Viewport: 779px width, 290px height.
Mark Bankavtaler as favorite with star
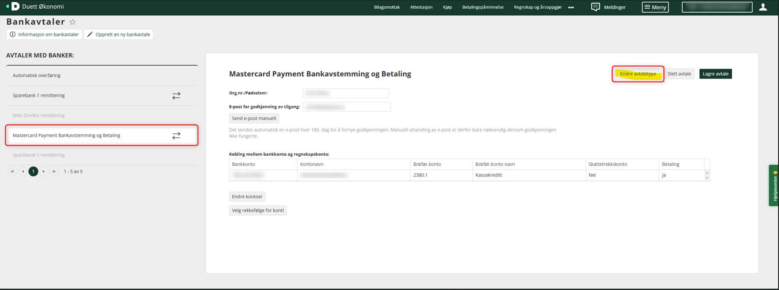coord(73,22)
